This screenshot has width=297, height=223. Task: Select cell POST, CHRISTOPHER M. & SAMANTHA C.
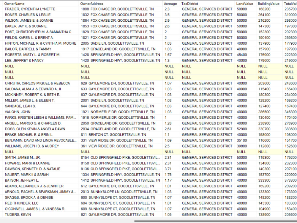click(41, 32)
